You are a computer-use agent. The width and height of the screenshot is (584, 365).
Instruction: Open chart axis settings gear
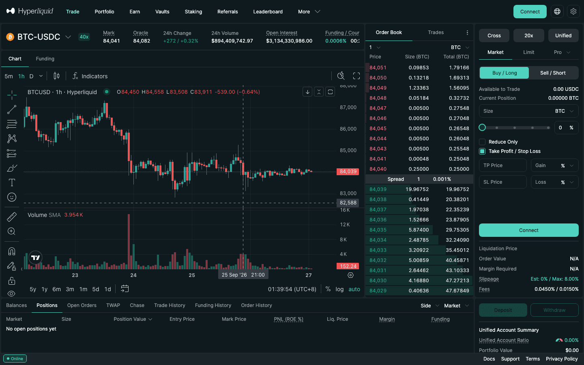(x=351, y=275)
